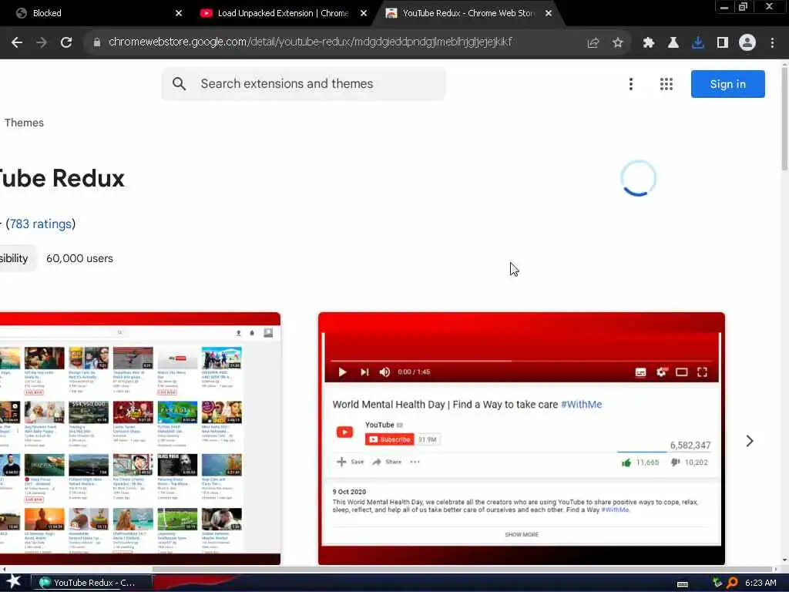Open the Themes navigation item

pyautogui.click(x=24, y=123)
